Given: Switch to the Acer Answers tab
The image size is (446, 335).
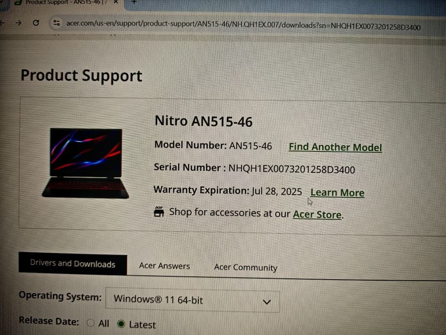Looking at the screenshot, I should click(x=165, y=266).
